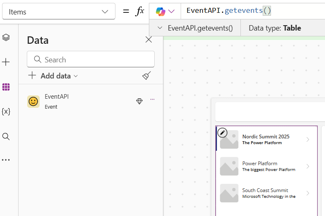The width and height of the screenshot is (325, 216).
Task: Open the Variables {x} icon
Action: click(x=6, y=112)
